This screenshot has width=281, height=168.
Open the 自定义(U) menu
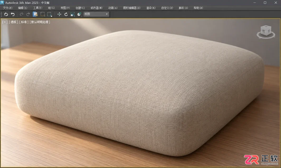(167, 8)
